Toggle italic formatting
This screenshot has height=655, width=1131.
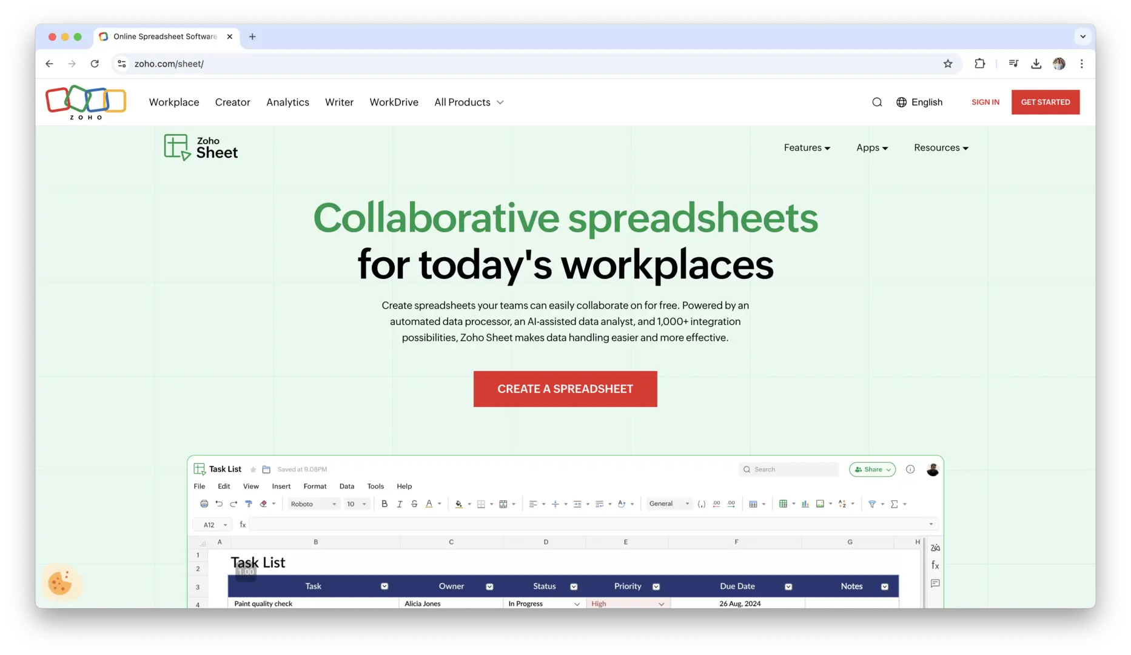[400, 504]
